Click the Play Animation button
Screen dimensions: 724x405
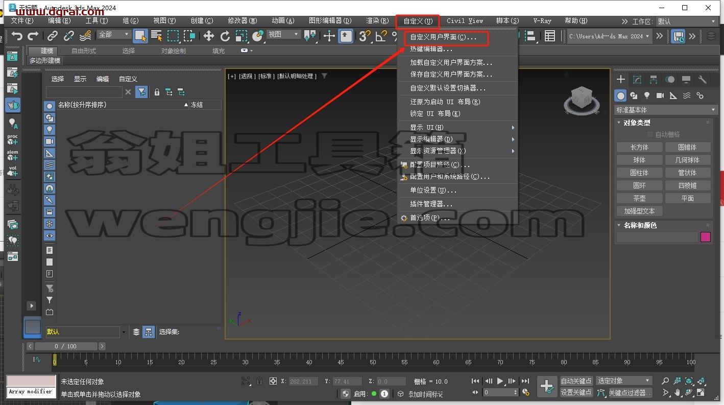[500, 381]
